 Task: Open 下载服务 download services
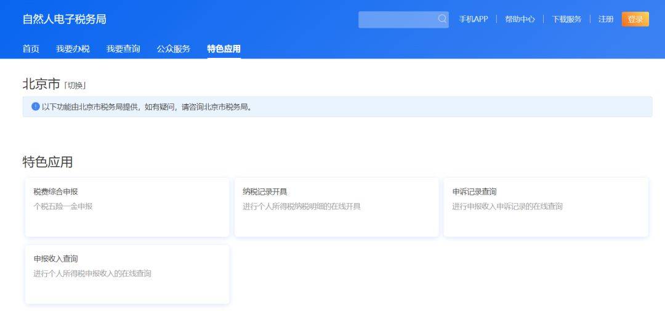pyautogui.click(x=566, y=19)
